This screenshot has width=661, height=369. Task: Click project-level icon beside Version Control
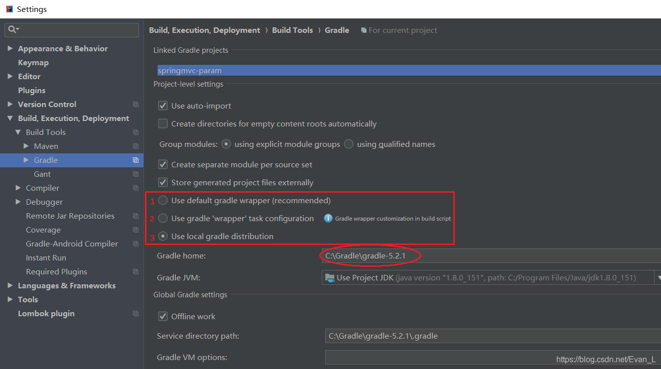(135, 104)
